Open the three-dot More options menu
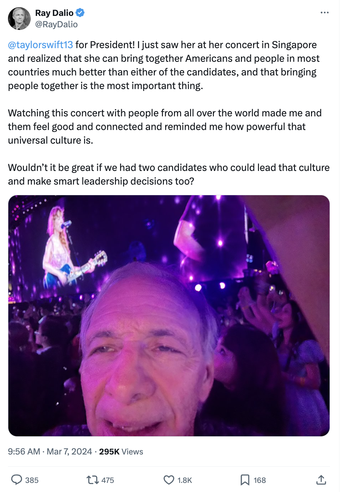 point(324,13)
